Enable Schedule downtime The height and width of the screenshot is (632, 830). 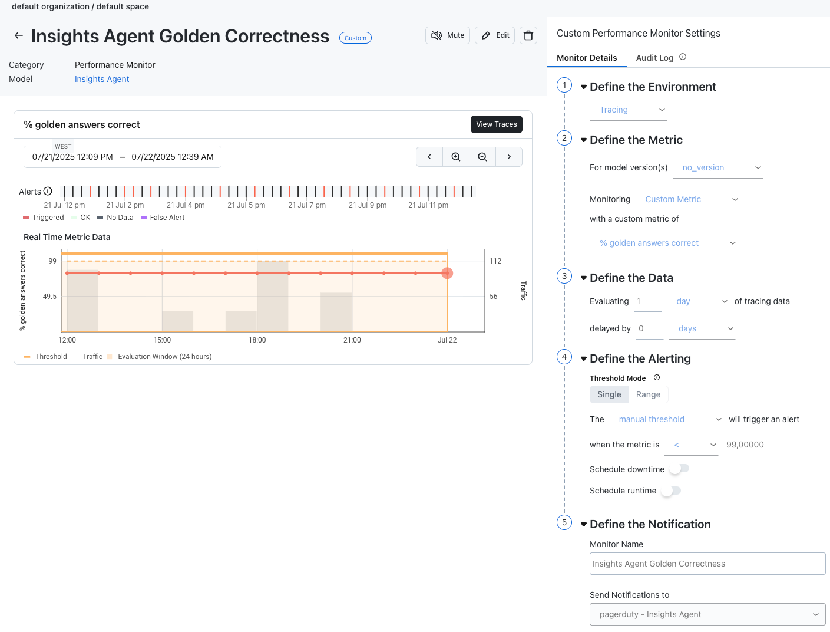679,469
